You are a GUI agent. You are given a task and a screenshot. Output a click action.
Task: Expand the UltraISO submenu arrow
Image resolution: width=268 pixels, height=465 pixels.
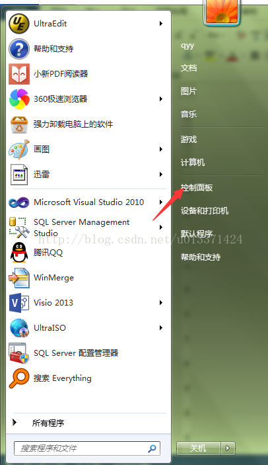pos(161,327)
